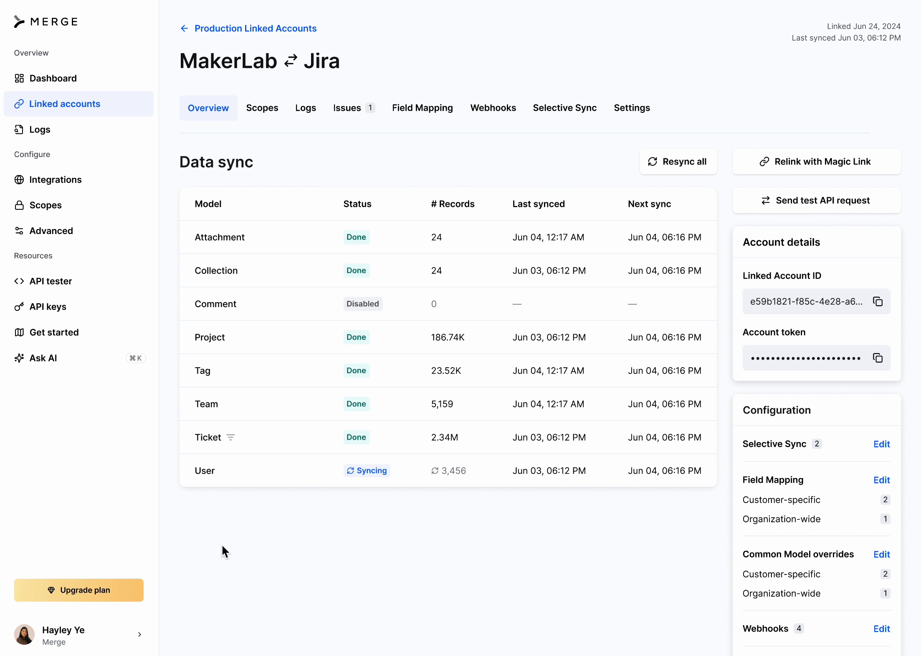Click the filter icon next to Ticket

pos(230,437)
